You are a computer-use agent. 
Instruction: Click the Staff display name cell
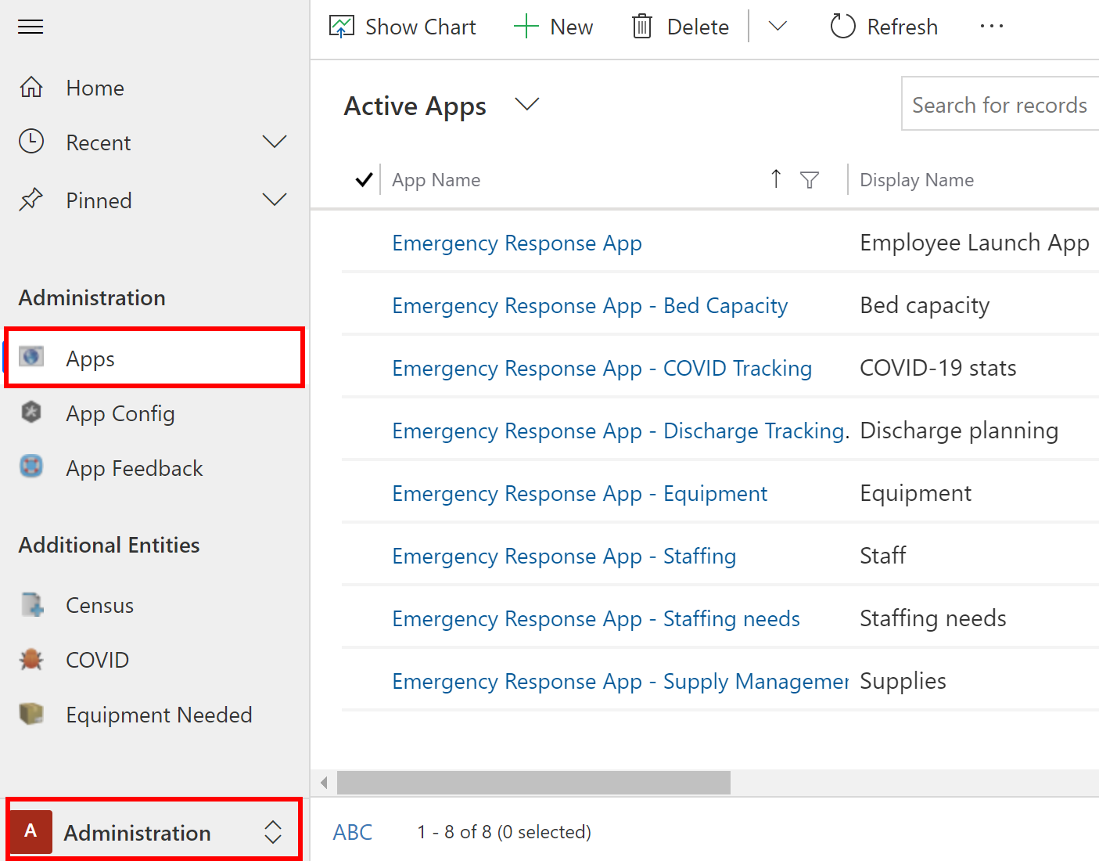click(882, 556)
